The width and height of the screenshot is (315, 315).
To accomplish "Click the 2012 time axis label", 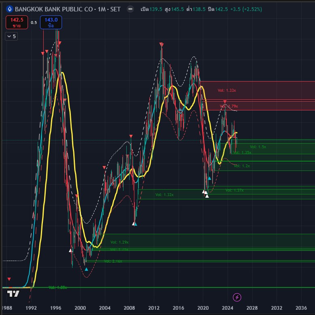I will click(154, 308).
